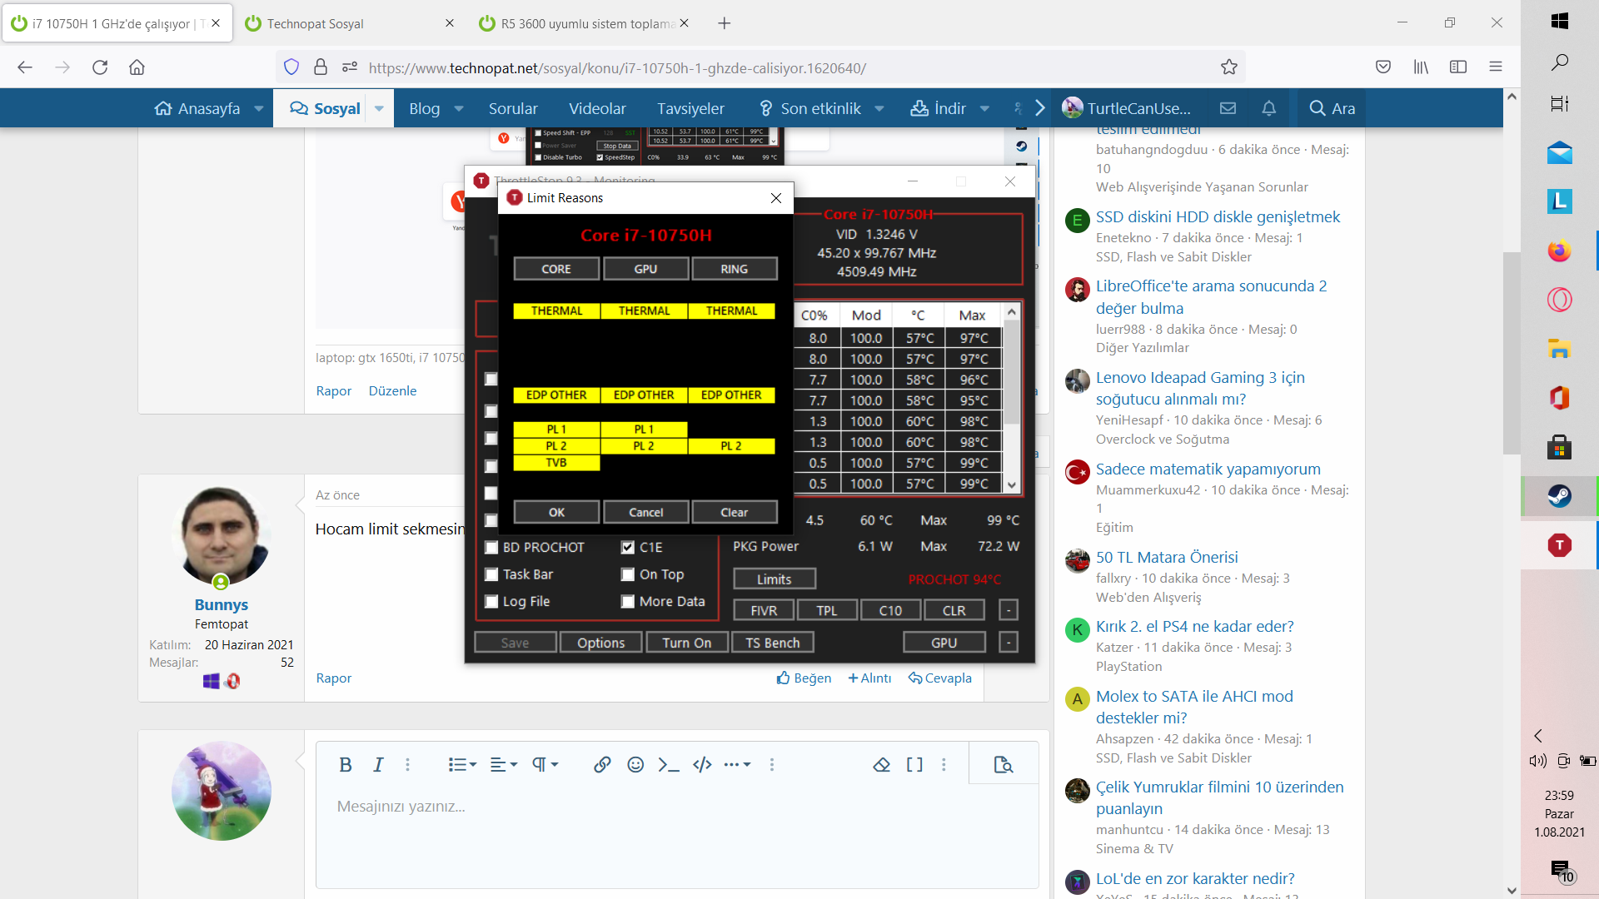The height and width of the screenshot is (899, 1599).
Task: Open Steam from the Windows taskbar
Action: tap(1559, 497)
